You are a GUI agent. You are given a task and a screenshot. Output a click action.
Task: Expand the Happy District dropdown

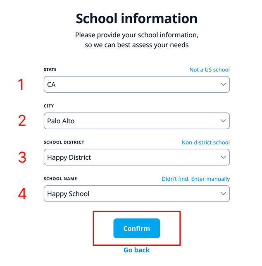pyautogui.click(x=132, y=157)
